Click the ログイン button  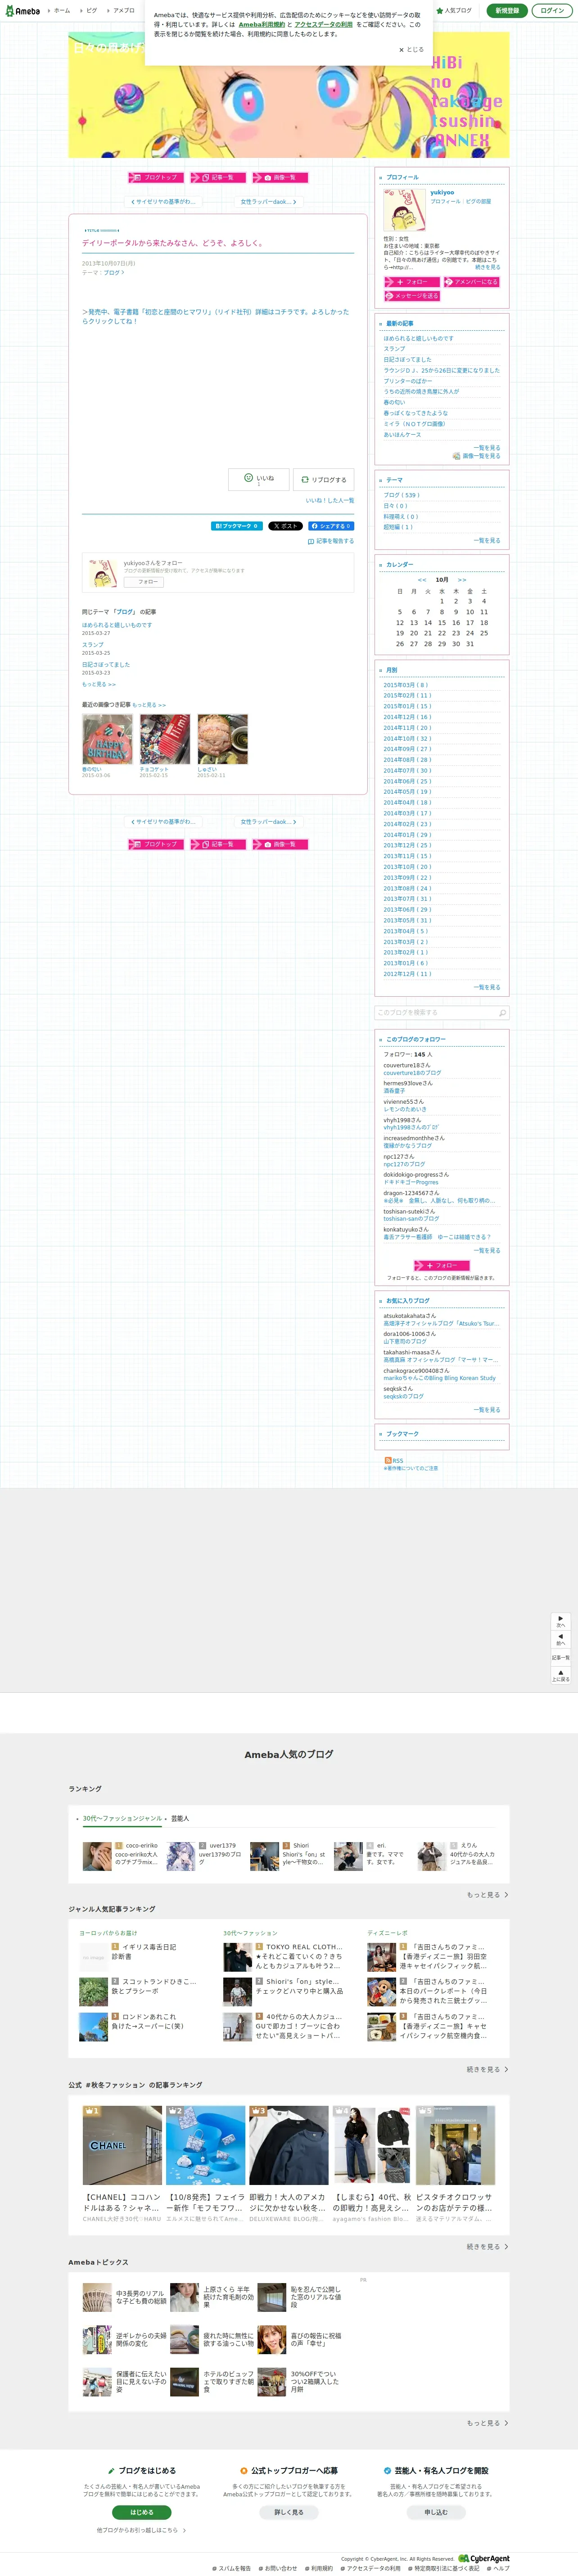click(551, 11)
